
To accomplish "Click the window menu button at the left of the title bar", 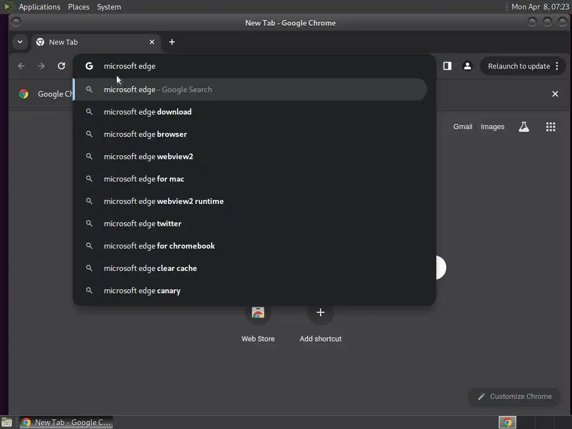I will click(16, 22).
